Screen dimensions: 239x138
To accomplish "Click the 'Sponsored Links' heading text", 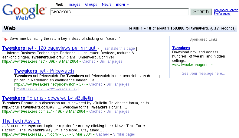I will click(x=203, y=39).
